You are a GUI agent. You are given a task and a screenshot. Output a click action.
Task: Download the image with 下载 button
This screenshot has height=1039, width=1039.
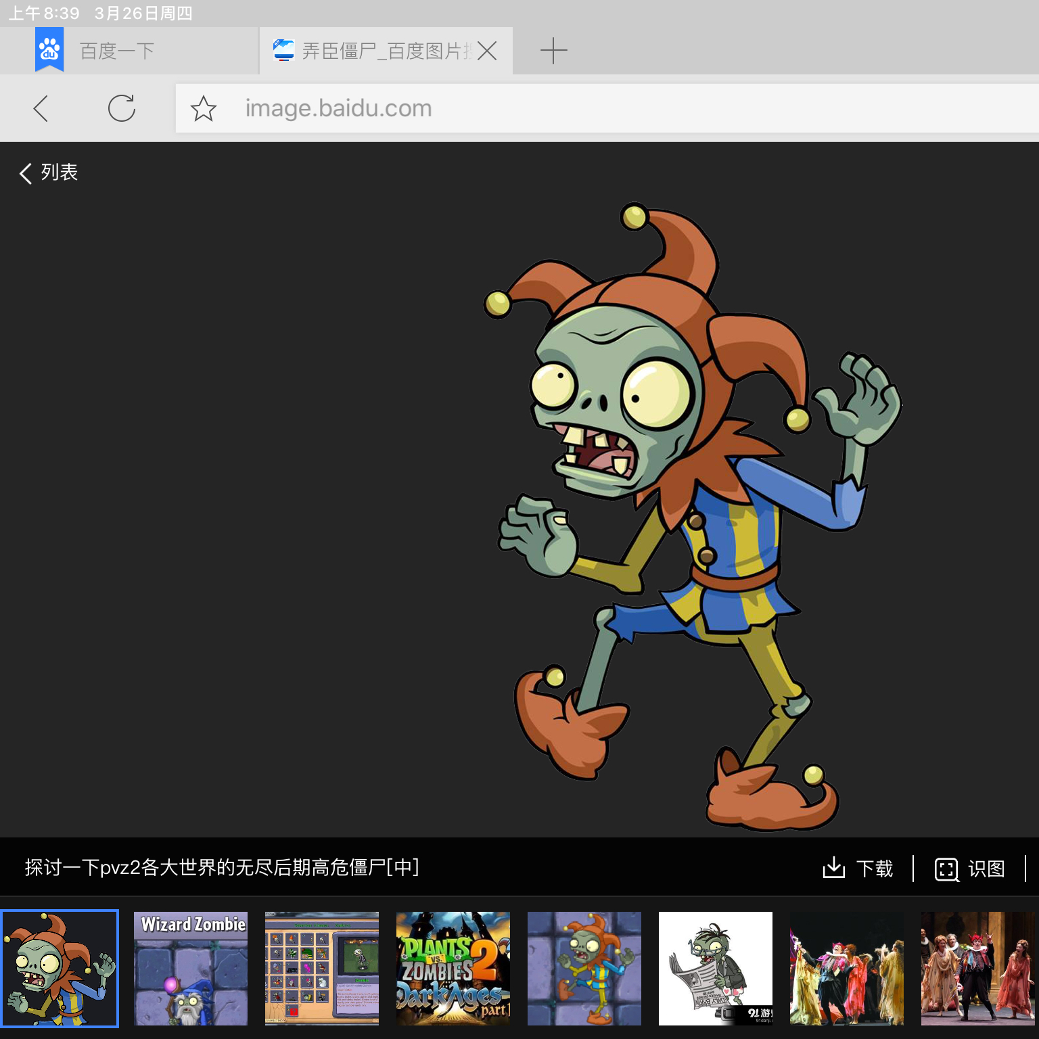(x=858, y=868)
